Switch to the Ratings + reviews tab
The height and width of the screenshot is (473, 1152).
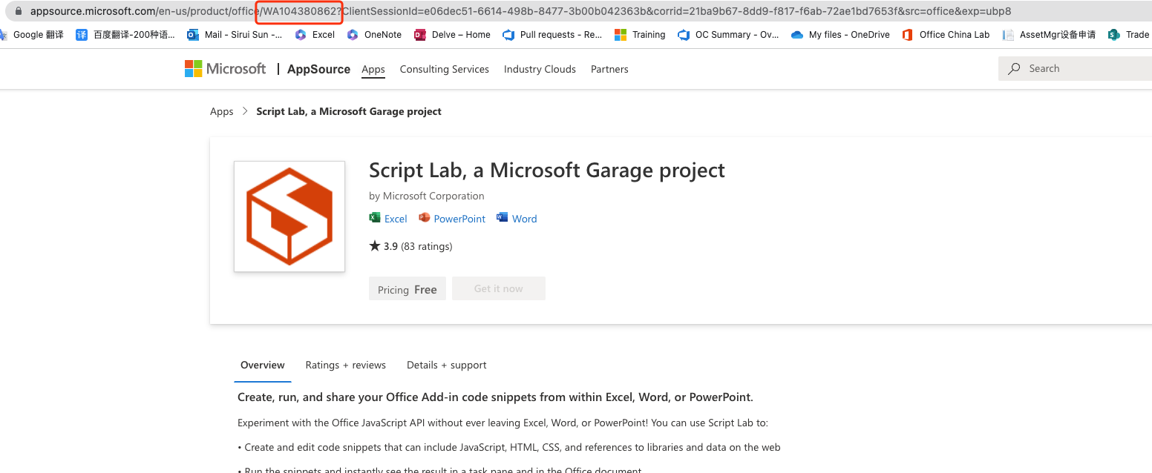click(345, 365)
